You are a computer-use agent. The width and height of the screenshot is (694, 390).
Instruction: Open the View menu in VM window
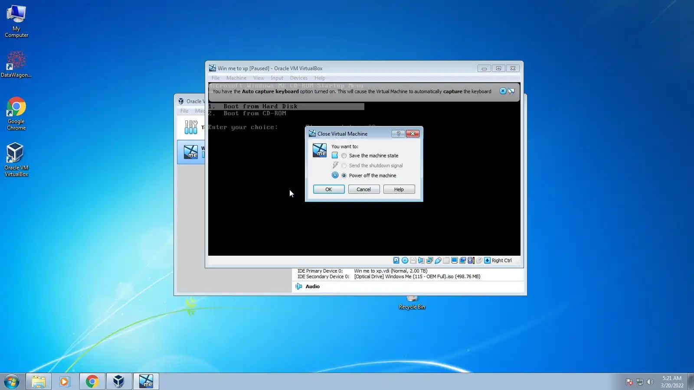259,78
